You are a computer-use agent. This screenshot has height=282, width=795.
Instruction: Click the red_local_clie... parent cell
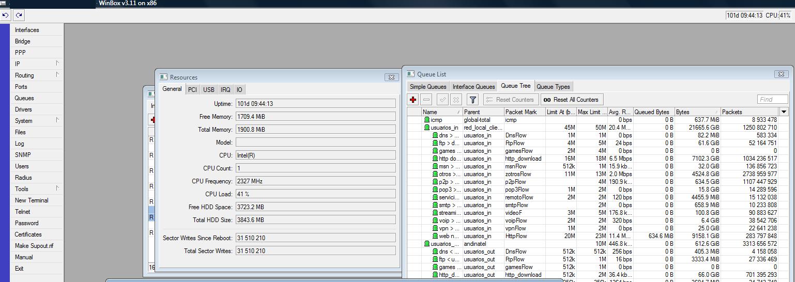click(483, 128)
